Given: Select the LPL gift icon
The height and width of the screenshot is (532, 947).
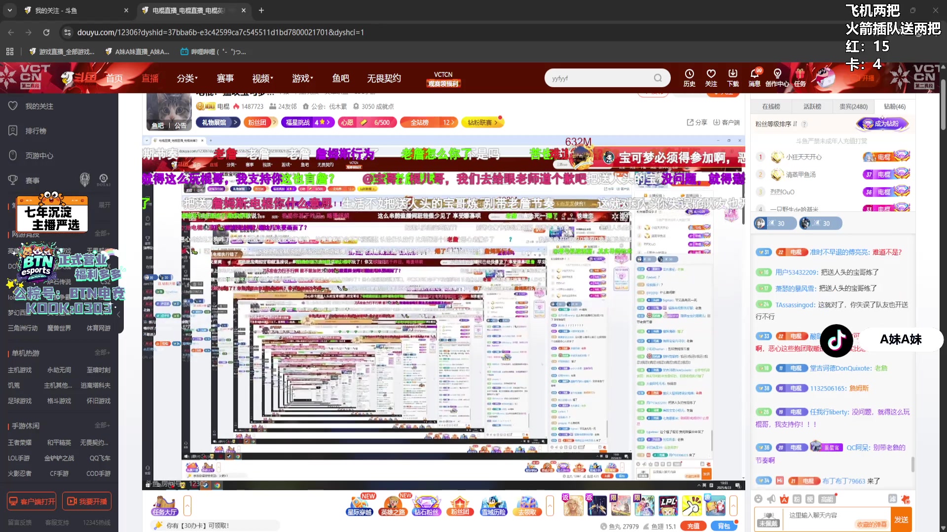Looking at the screenshot, I should click(x=668, y=505).
